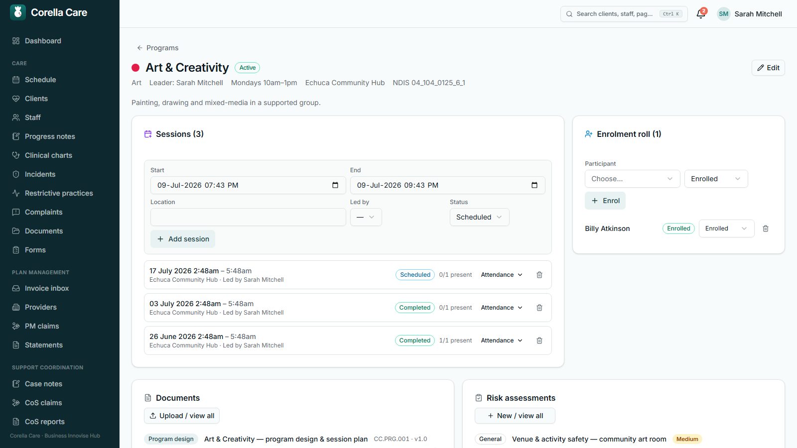Delete the 17 July 2026 session
797x448 pixels.
pyautogui.click(x=539, y=275)
